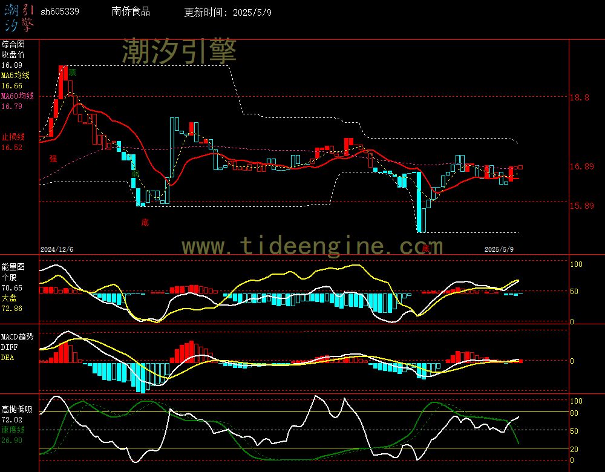Image resolution: width=605 pixels, height=472 pixels.
Task: Click the 100 axis label of the 高抛低吸 panel
Action: [576, 401]
